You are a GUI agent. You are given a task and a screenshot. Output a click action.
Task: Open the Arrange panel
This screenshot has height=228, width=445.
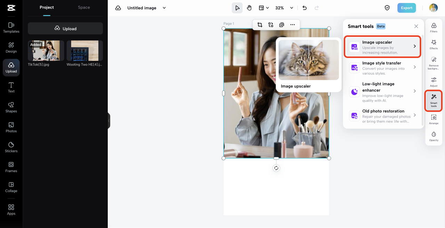click(x=434, y=119)
